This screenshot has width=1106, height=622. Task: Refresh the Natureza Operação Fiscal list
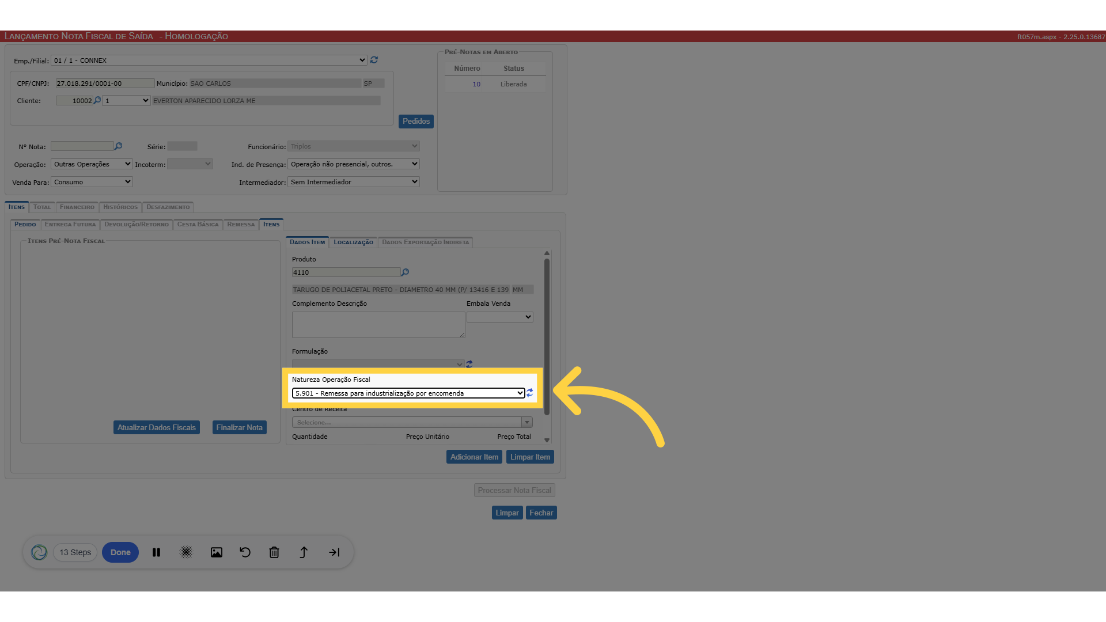(530, 393)
